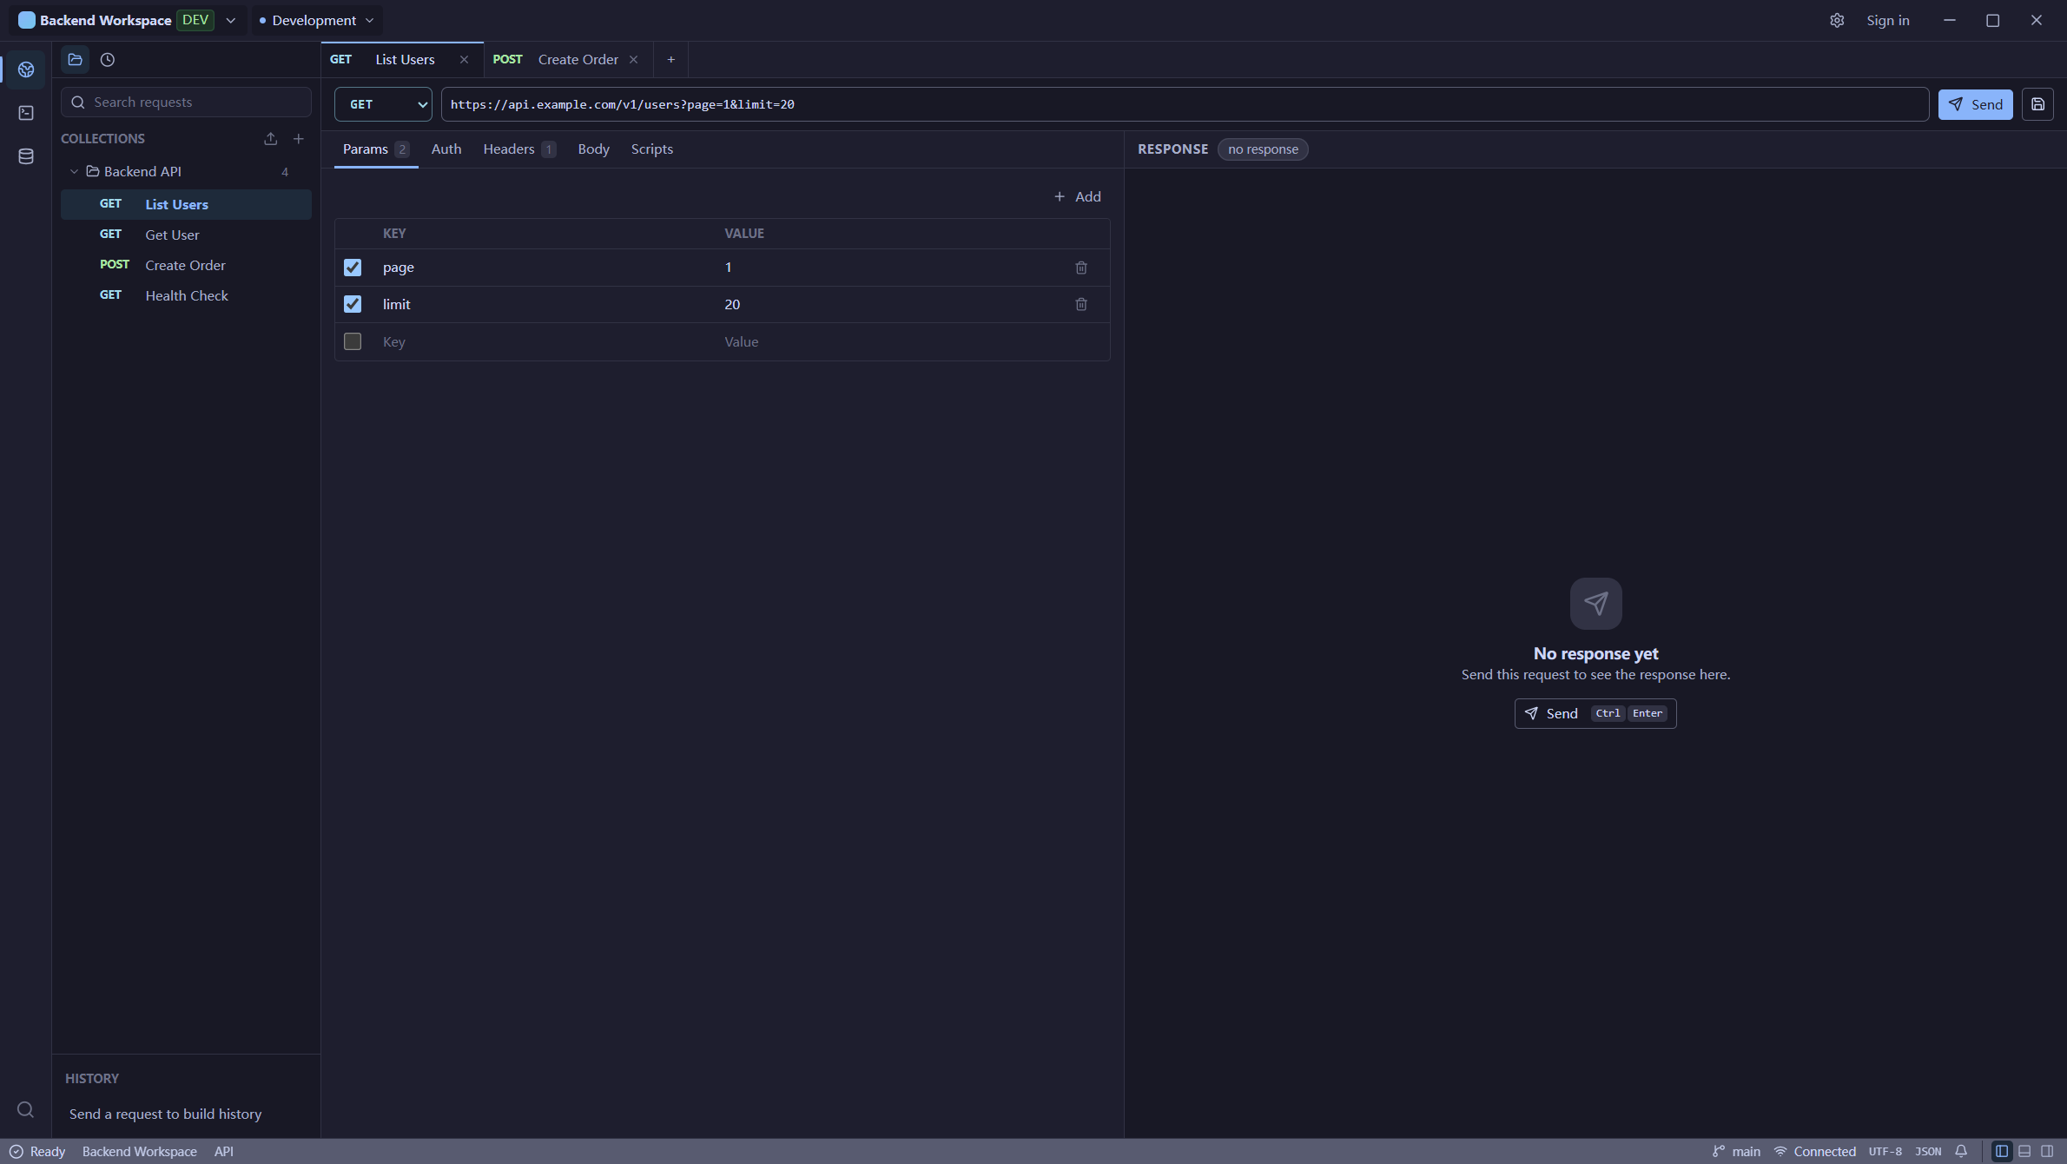Uncheck the page parameter checkbox
This screenshot has width=2067, height=1164.
click(353, 268)
